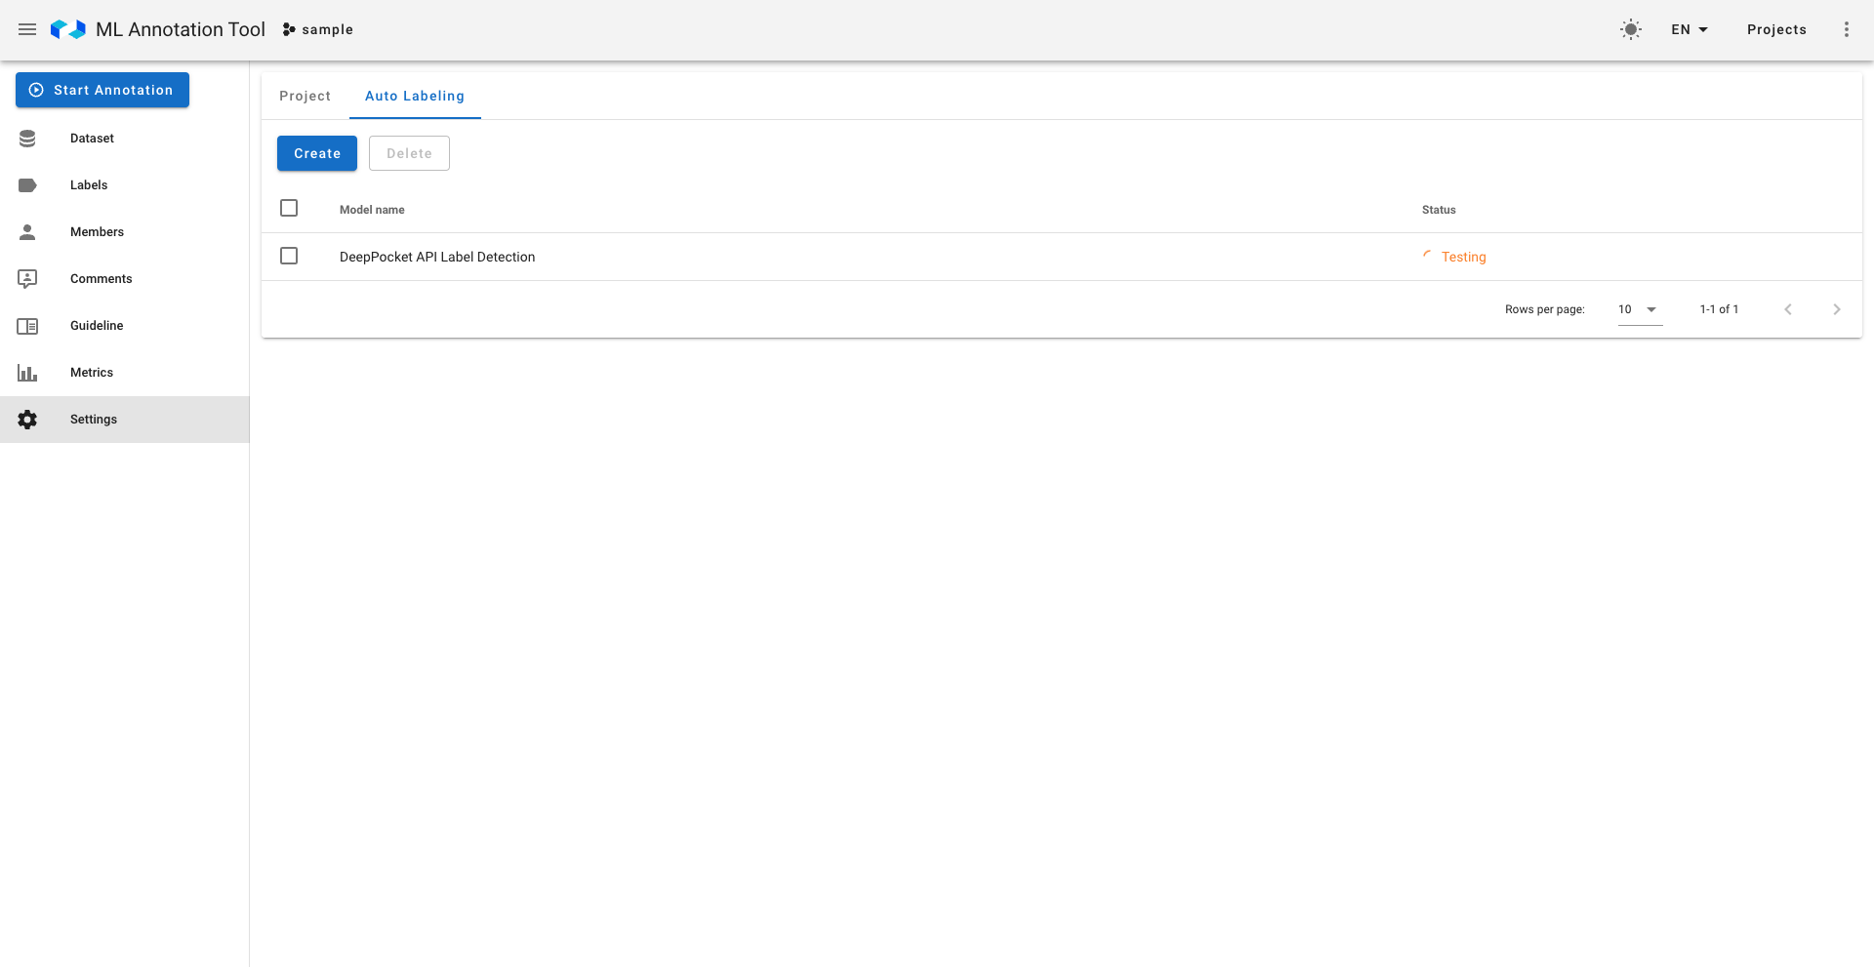
Task: Open the hamburger navigation menu
Action: (x=27, y=29)
